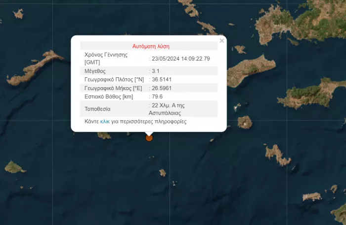Select the magnitude value '3.1'
Image resolution: width=346 pixels, height=225 pixels.
click(x=156, y=71)
